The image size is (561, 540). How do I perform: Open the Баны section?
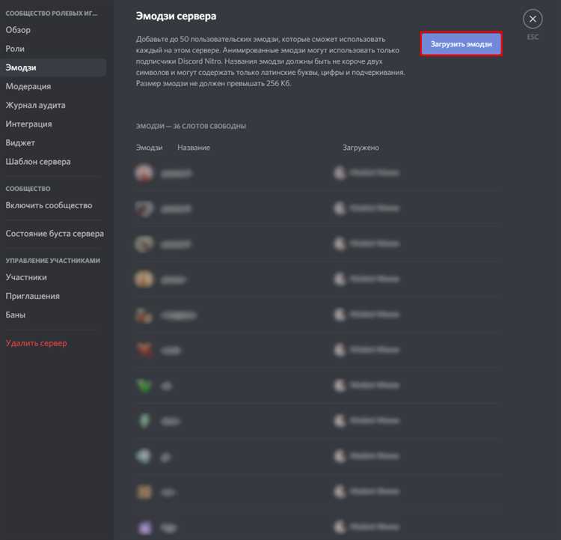[16, 315]
